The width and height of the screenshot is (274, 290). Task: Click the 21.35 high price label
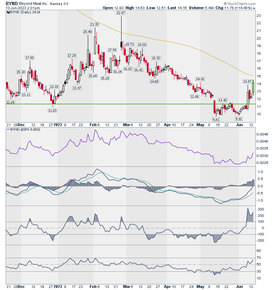point(94,24)
